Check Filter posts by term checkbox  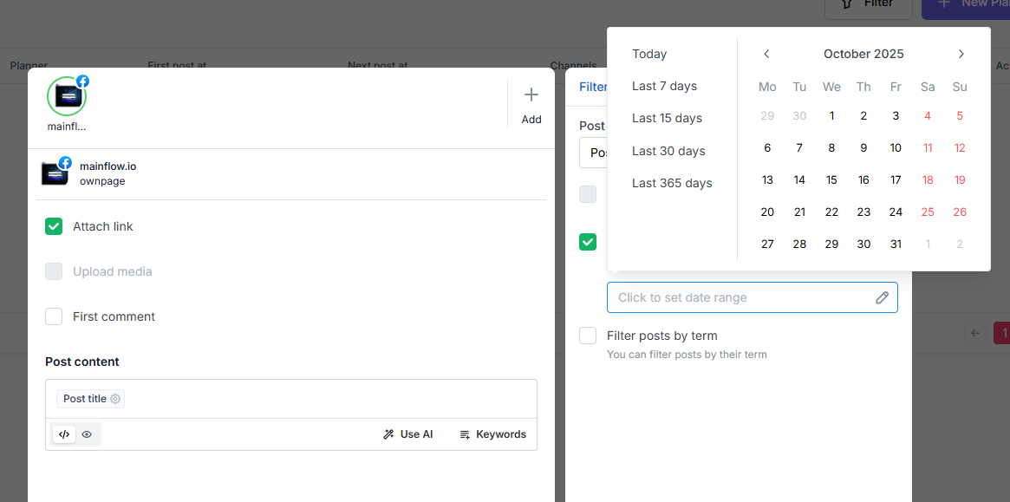click(588, 336)
